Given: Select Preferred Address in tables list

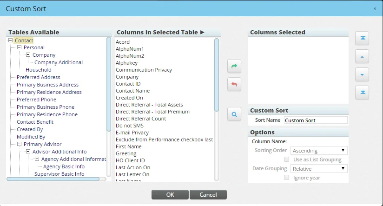Looking at the screenshot, I should [x=39, y=77].
